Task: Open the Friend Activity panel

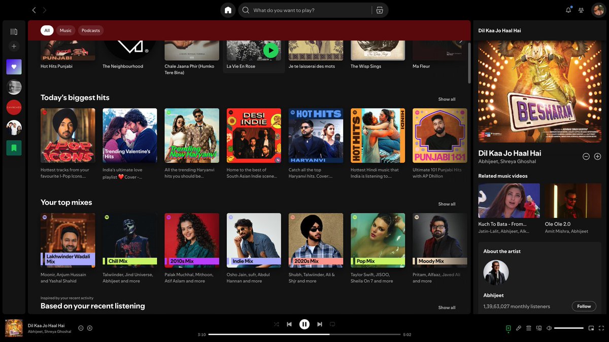Action: point(581,10)
